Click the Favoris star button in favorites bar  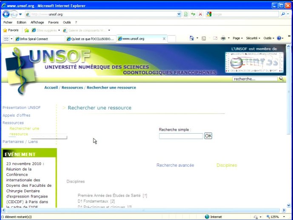11,30
